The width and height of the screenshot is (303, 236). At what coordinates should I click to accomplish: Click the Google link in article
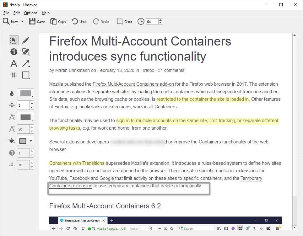click(x=107, y=178)
